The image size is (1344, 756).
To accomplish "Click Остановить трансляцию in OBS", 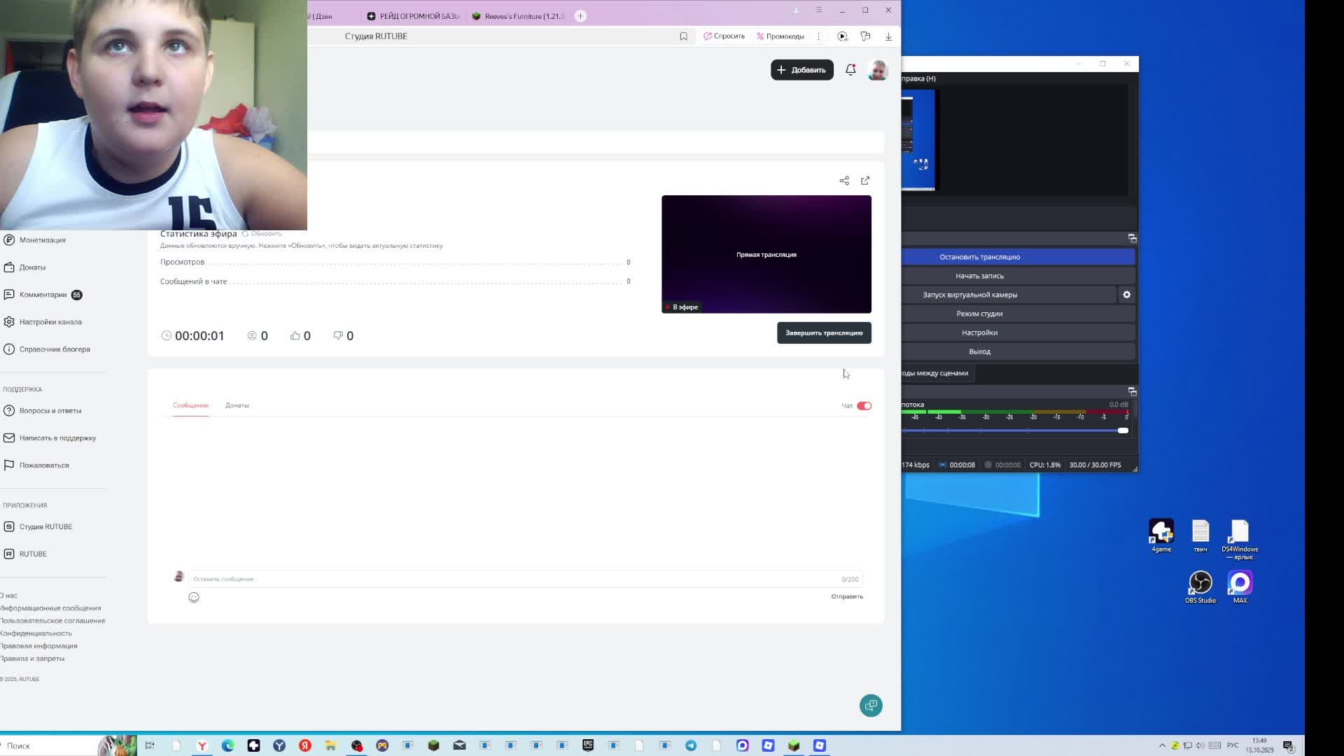I will [x=979, y=257].
